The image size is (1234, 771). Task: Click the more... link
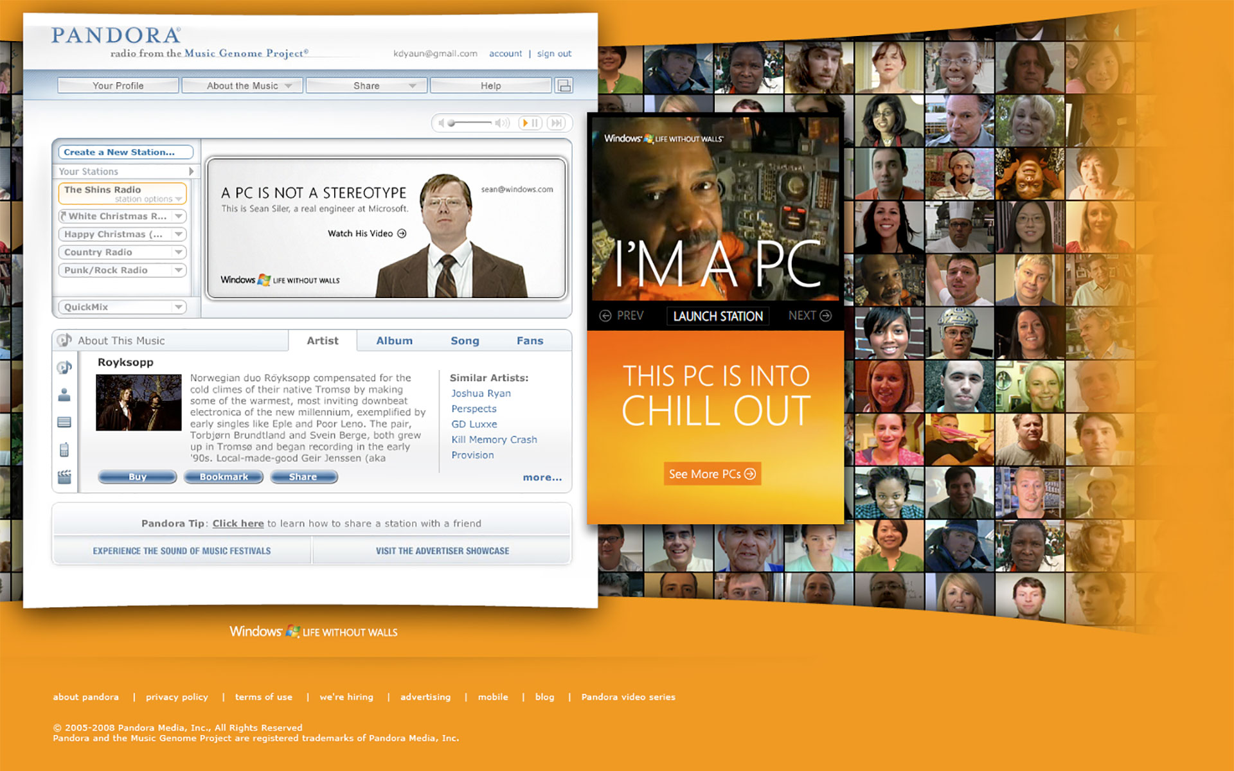[542, 477]
